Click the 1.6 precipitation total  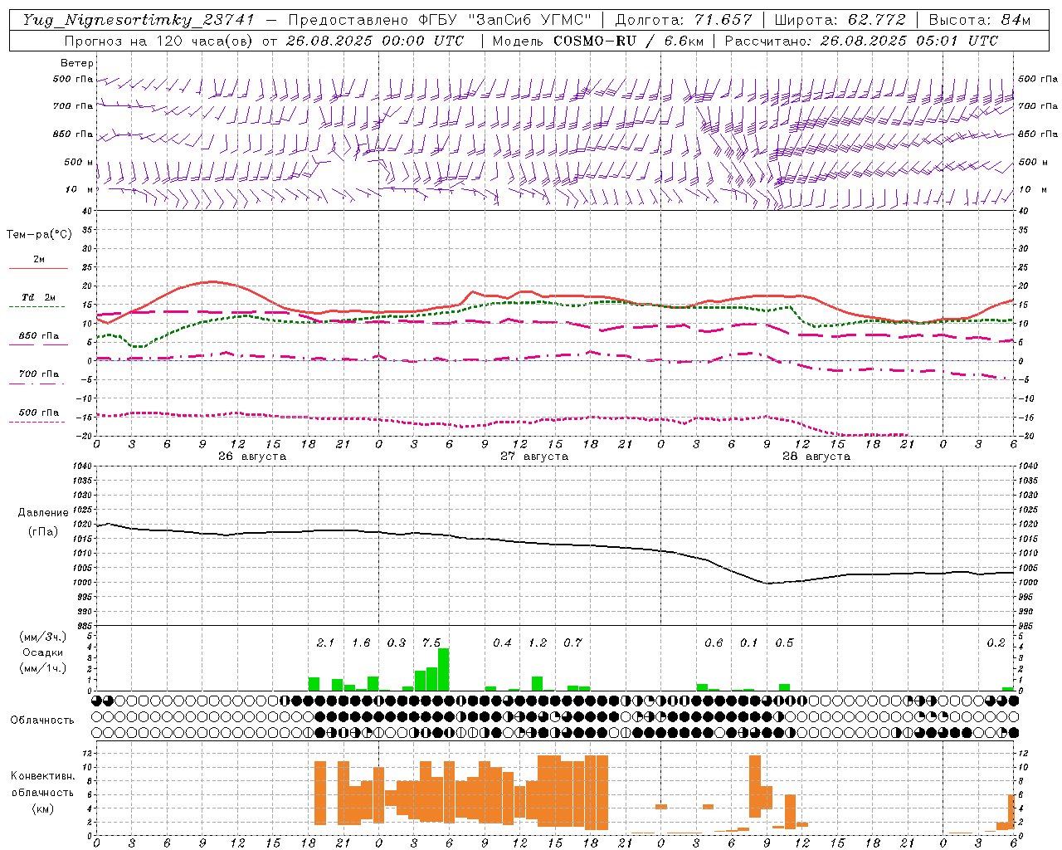[x=361, y=642]
